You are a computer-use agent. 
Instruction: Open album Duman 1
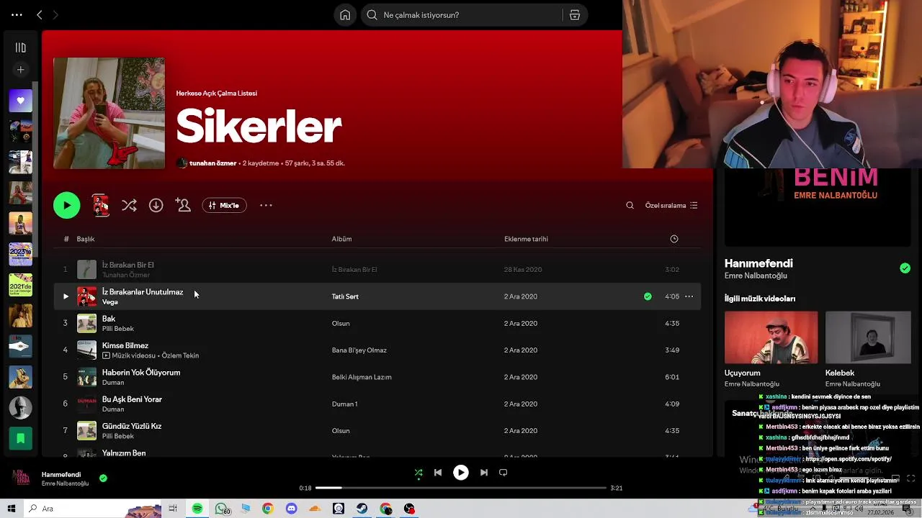(344, 404)
